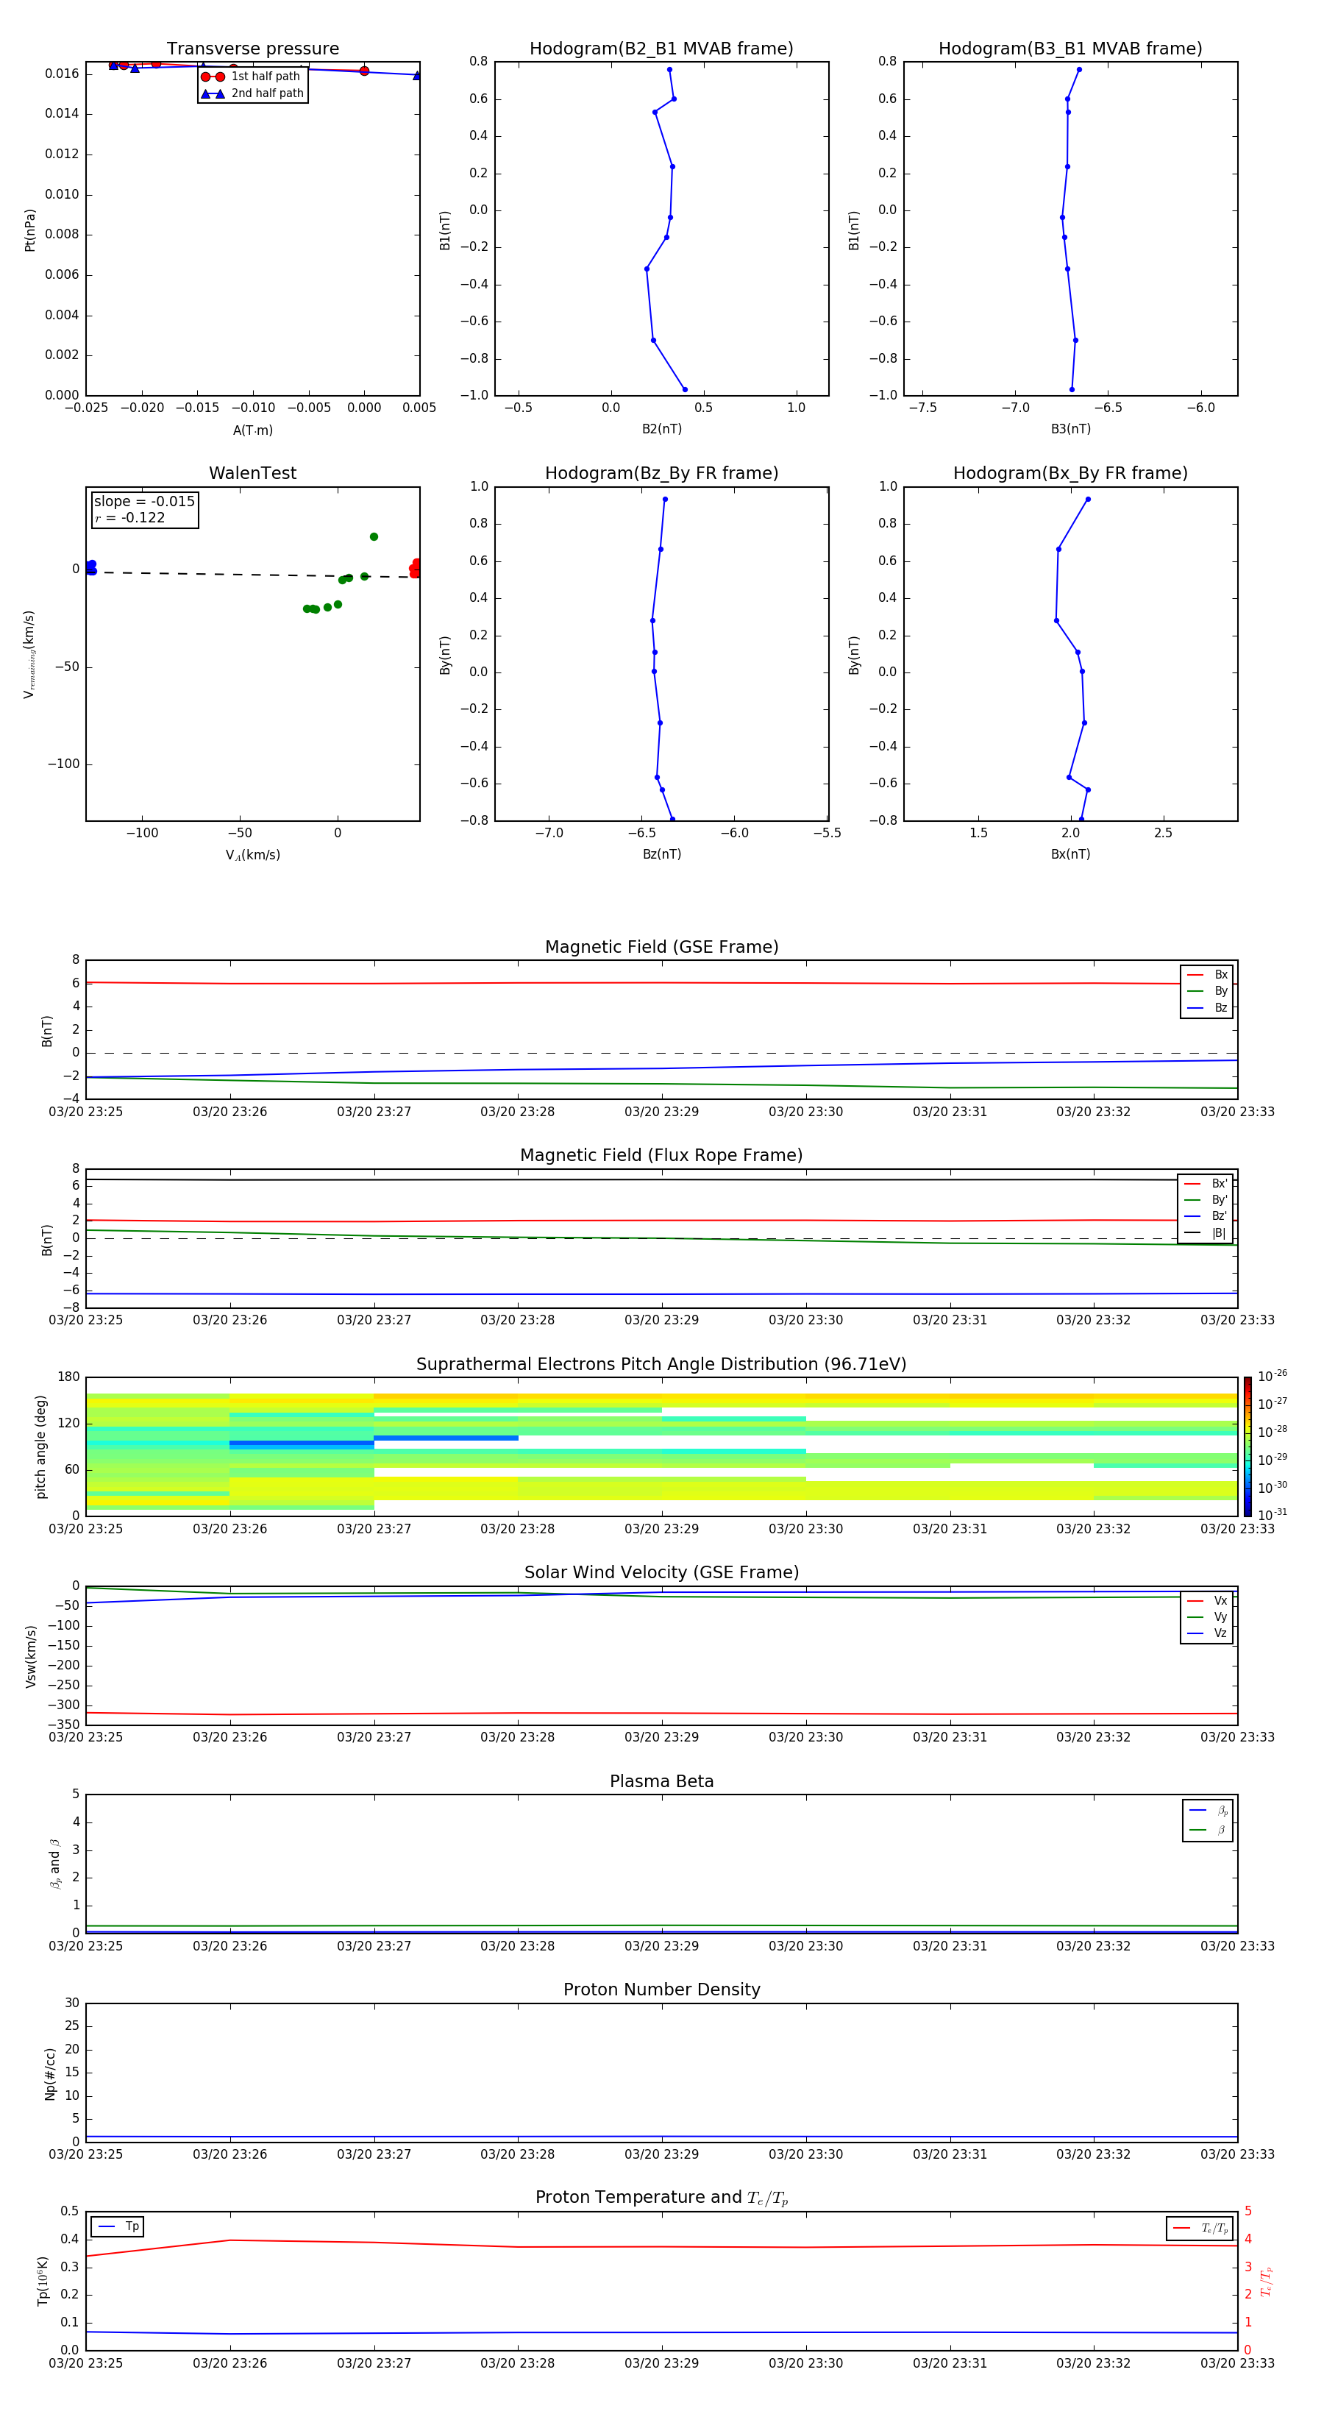Viewport: 1324px width, 2428px height.
Task: Click the Vy legend entry in solar wind plot
Action: [1207, 1617]
